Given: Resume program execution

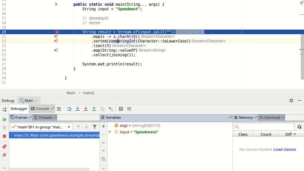Looking at the screenshot, I should coord(4,120).
